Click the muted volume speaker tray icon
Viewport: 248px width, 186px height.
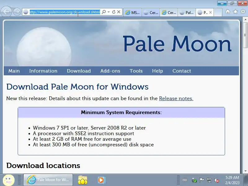[x=217, y=180]
